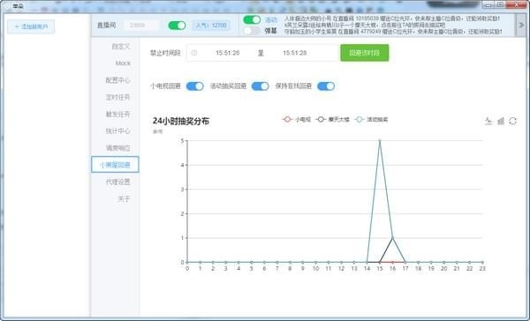Viewport: 530px width, 321px height.
Task: Click the clock icon in the time range picker
Action: pos(194,53)
